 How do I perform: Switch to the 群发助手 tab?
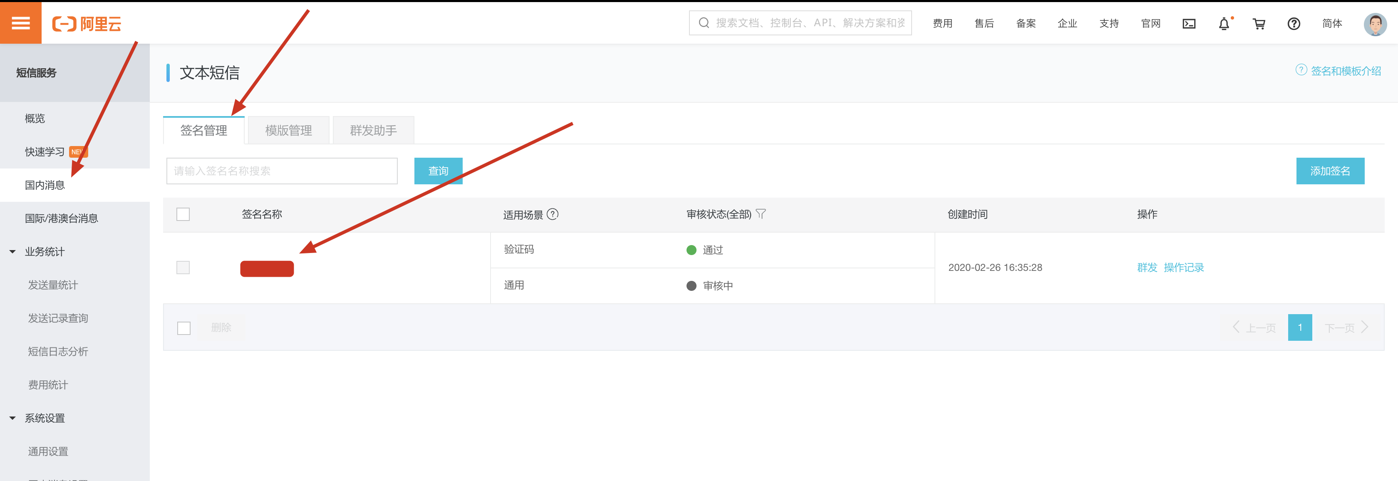[x=373, y=130]
